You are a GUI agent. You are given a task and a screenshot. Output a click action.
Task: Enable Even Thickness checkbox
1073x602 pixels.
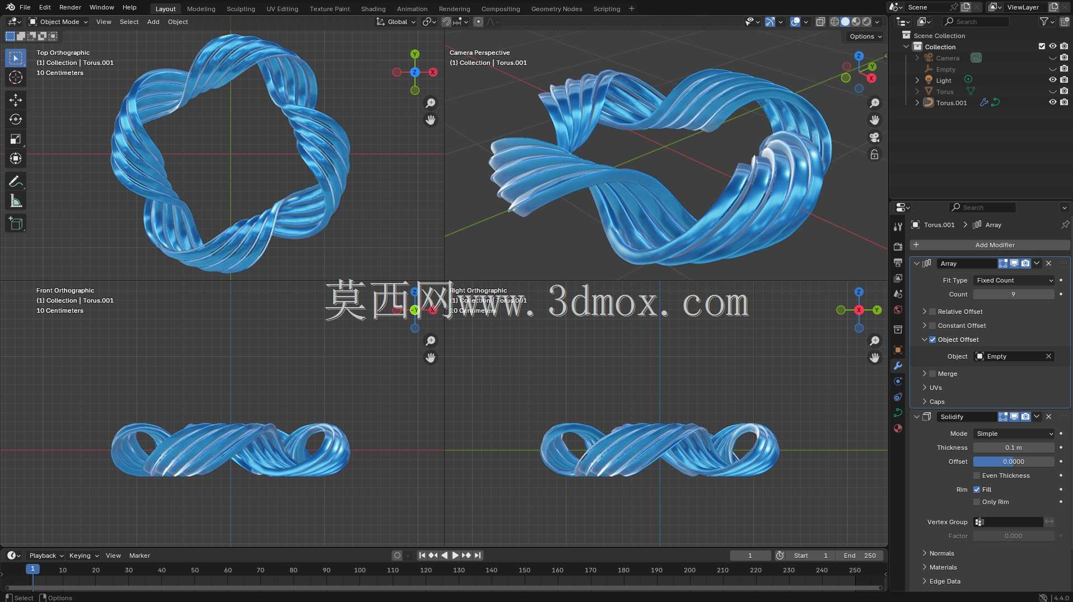coord(977,476)
